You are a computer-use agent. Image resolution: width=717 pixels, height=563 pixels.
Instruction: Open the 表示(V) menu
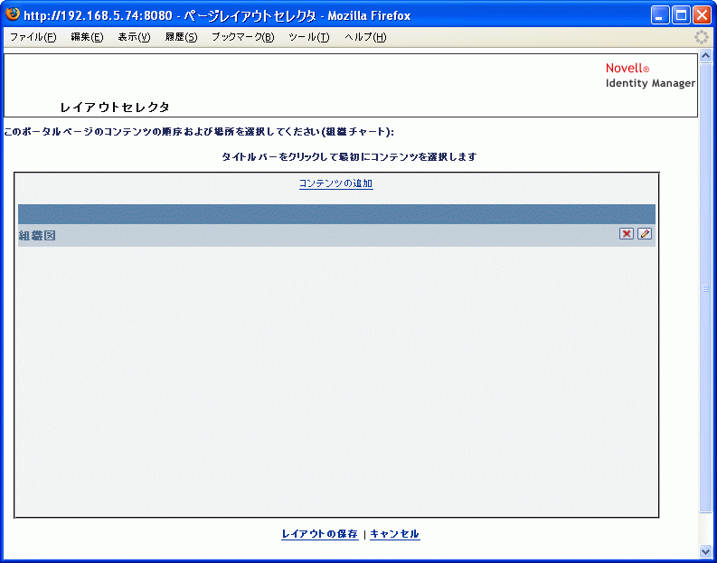(x=134, y=37)
